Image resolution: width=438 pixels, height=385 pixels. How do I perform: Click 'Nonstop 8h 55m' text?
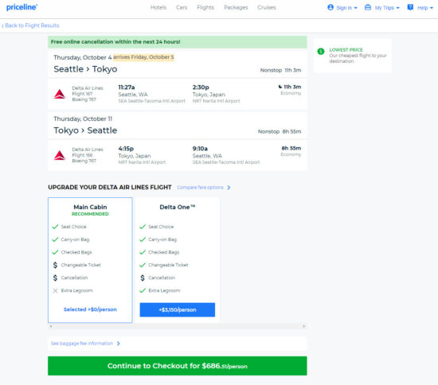tap(280, 131)
